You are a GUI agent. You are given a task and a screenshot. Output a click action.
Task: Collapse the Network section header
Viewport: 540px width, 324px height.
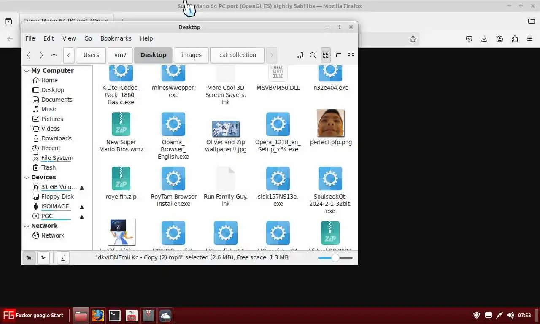pos(27,226)
